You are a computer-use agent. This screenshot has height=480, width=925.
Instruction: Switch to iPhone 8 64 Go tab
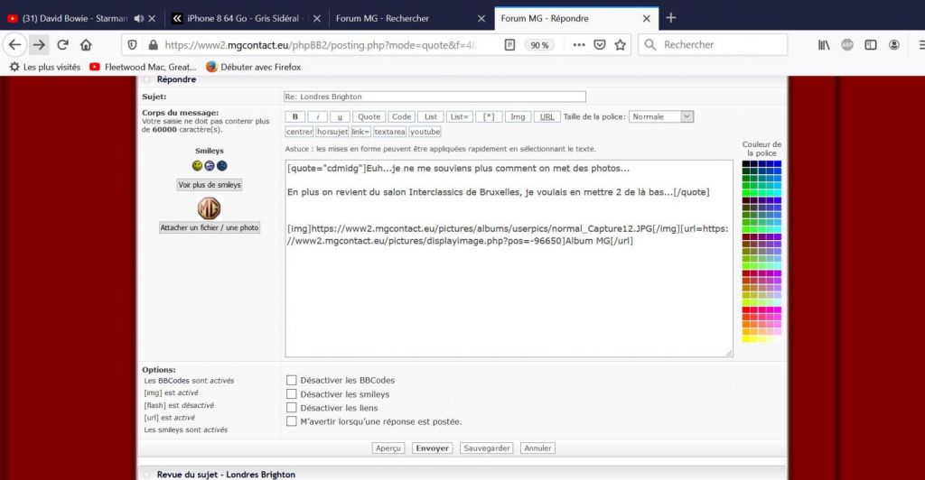point(242,18)
